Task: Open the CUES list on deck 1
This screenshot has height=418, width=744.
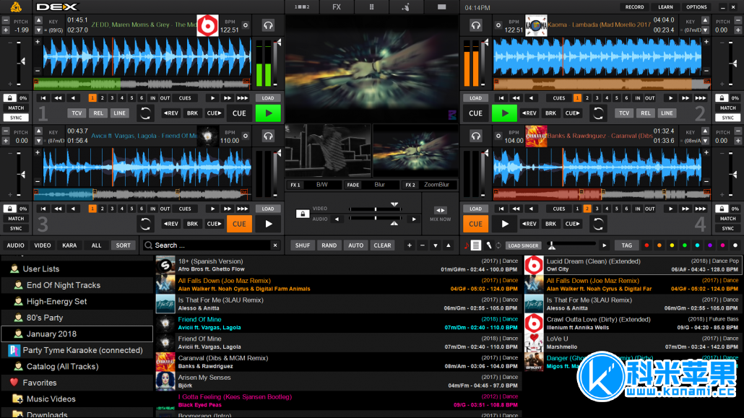Action: pyautogui.click(x=185, y=98)
